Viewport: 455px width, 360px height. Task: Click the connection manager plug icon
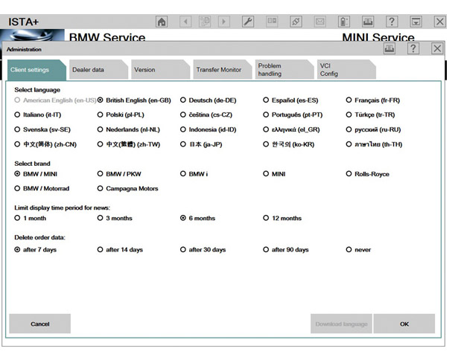(x=296, y=22)
